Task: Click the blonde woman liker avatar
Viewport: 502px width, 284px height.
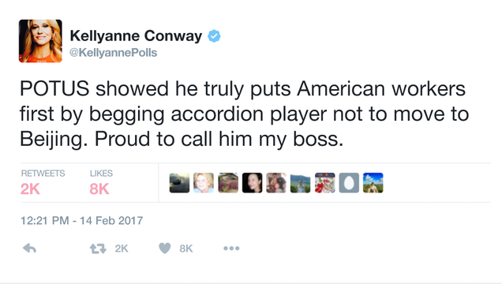Action: tap(204, 183)
